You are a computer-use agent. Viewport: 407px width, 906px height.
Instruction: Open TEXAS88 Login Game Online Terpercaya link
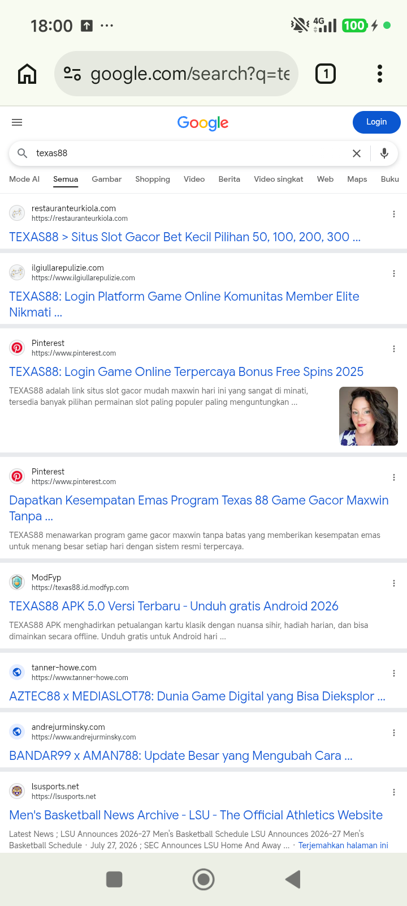[x=186, y=372]
